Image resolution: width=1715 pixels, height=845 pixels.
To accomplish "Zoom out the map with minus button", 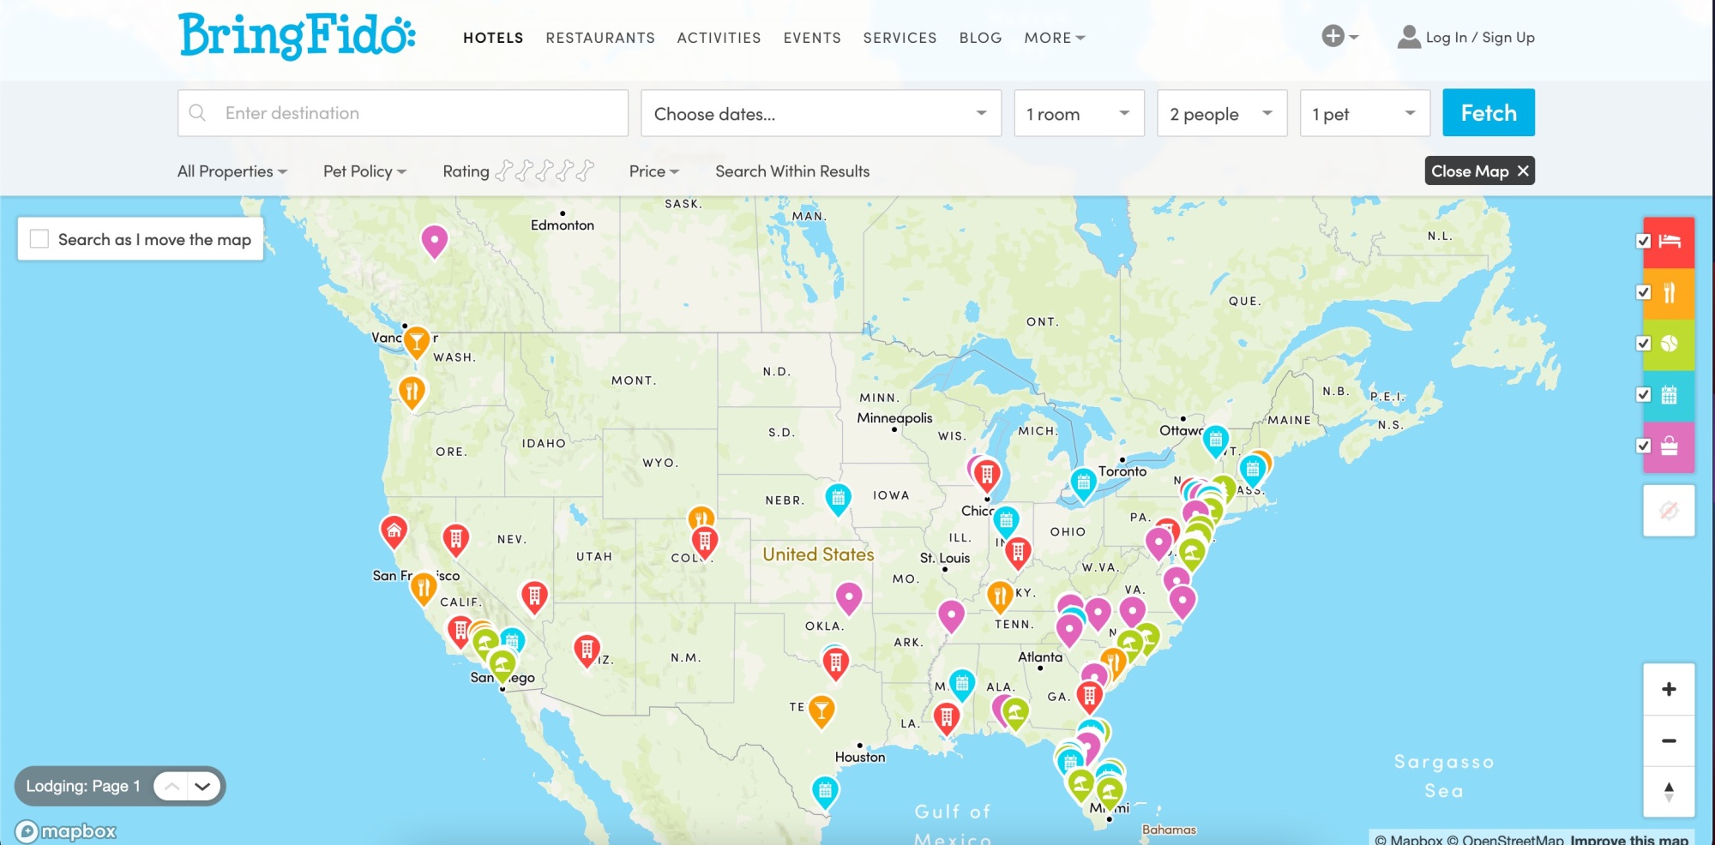I will [x=1669, y=740].
